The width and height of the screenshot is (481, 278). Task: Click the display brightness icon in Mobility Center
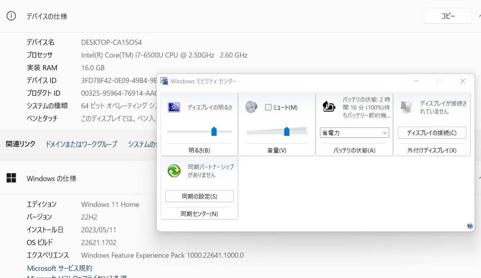pos(174,107)
